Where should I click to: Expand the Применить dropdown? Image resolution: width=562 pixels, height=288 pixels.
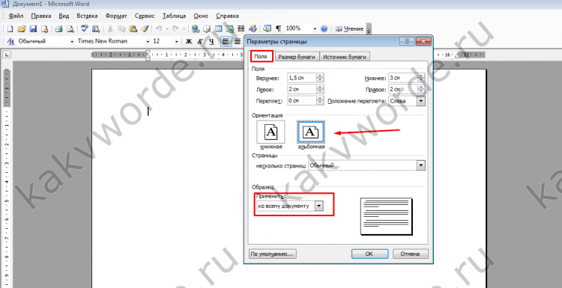(x=319, y=206)
